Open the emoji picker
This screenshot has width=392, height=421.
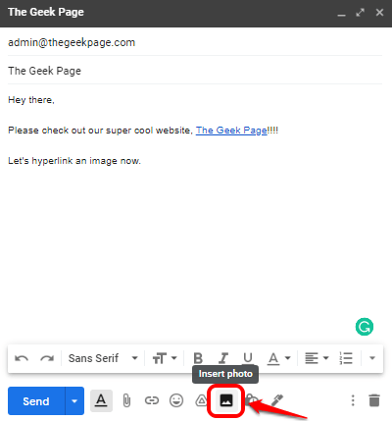176,400
